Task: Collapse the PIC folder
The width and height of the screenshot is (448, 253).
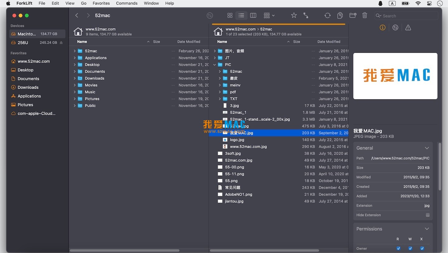Action: point(215,65)
